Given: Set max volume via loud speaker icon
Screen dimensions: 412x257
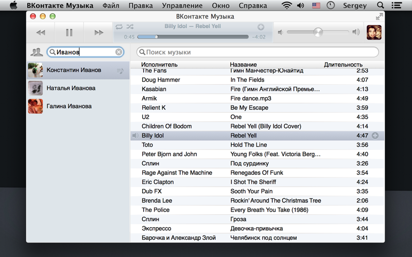Looking at the screenshot, I should 356,32.
